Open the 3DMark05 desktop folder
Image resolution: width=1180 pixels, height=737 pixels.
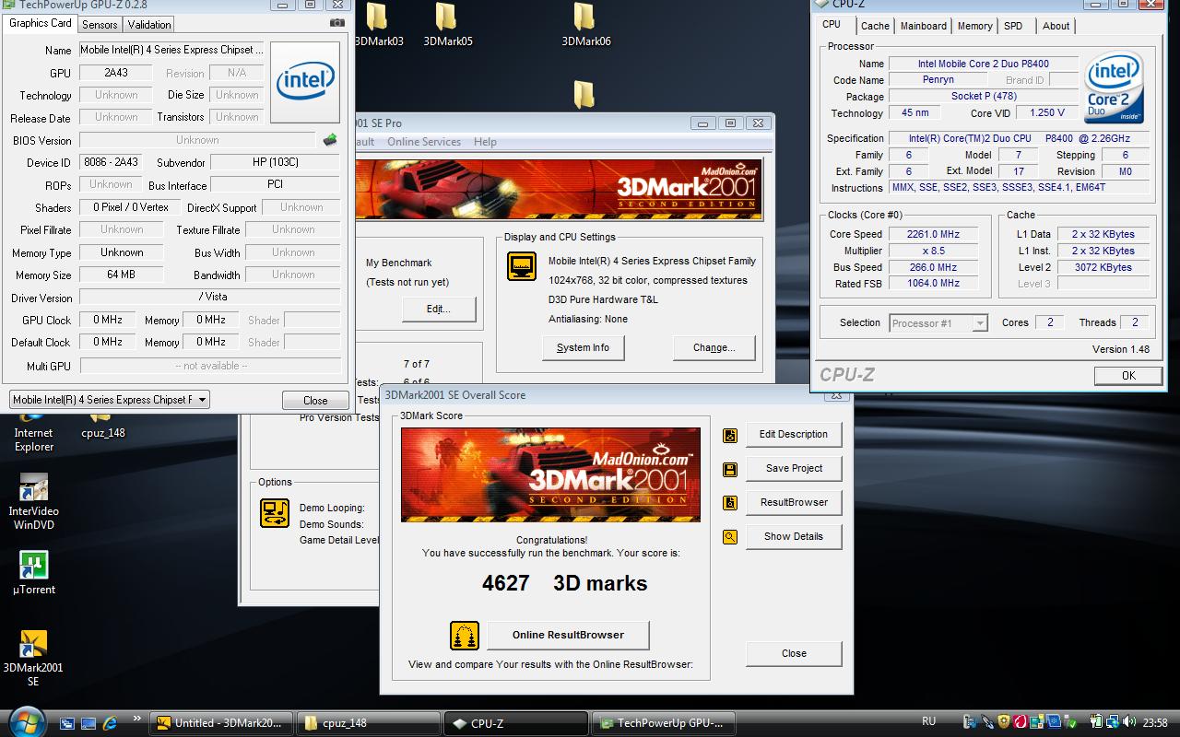[x=448, y=26]
